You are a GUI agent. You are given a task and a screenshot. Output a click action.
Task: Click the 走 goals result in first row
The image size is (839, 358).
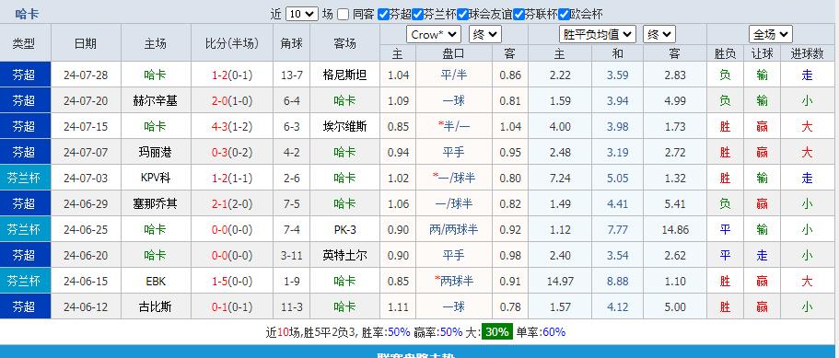point(808,75)
